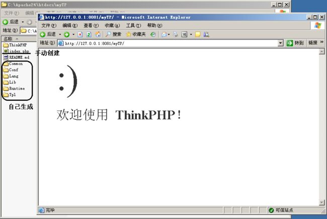Click the IE page scrollbar up arrow
This screenshot has height=219, width=327.
(x=322, y=51)
